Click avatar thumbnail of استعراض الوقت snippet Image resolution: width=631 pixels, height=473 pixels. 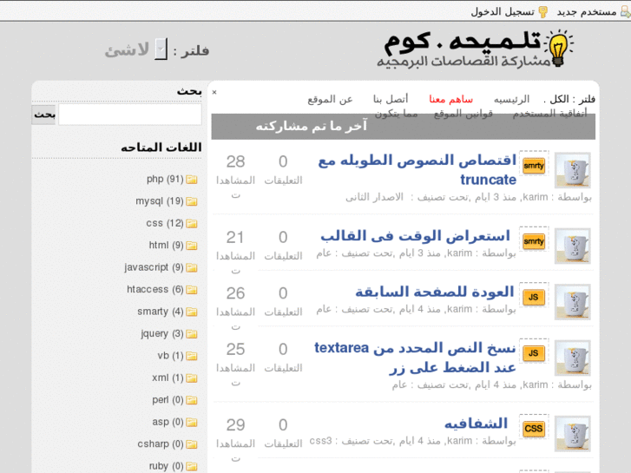pyautogui.click(x=573, y=246)
